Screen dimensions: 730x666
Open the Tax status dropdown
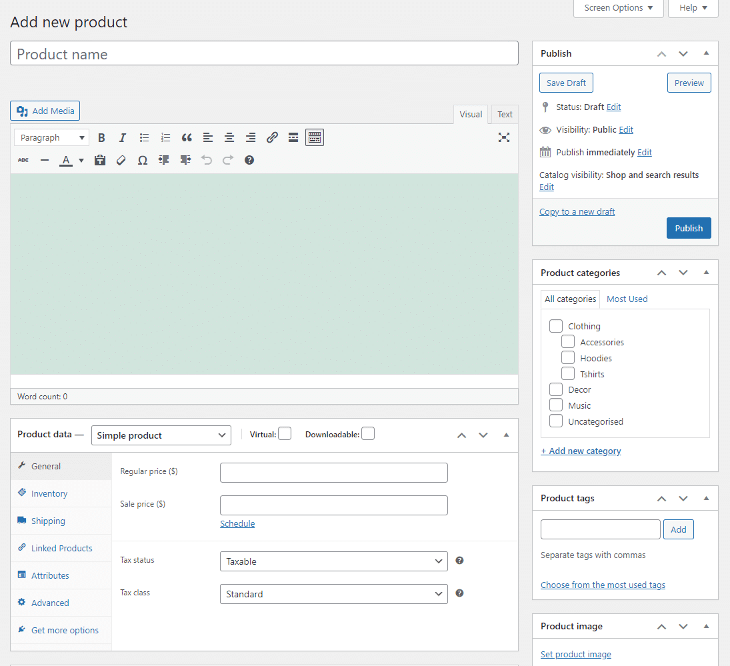click(x=333, y=561)
